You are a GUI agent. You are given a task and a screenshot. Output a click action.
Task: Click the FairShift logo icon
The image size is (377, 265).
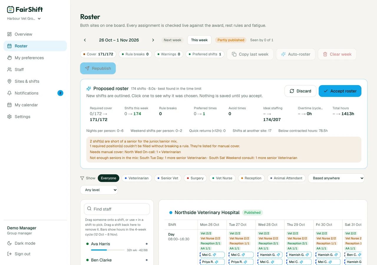click(10, 9)
